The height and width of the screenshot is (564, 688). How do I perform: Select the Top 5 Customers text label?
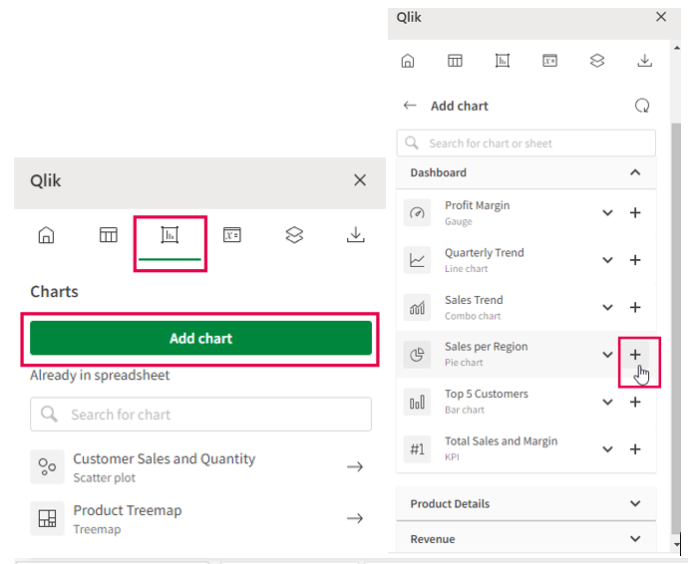click(487, 394)
